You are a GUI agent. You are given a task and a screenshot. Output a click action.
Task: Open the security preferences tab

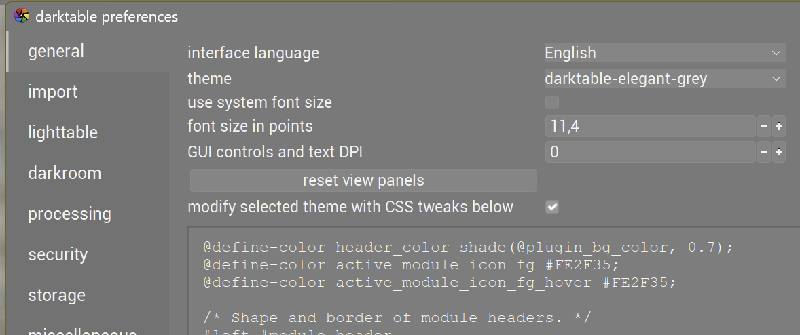[58, 254]
